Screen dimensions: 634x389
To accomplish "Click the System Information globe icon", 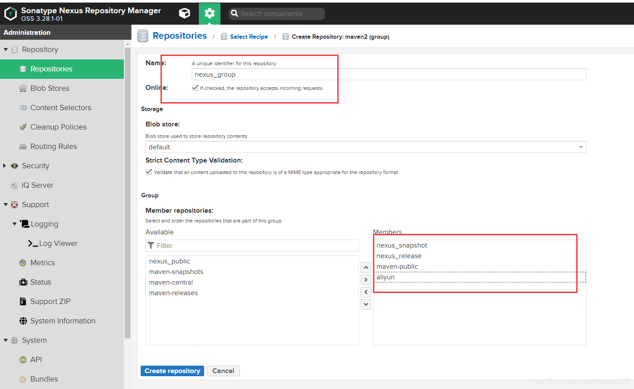I will pyautogui.click(x=23, y=321).
